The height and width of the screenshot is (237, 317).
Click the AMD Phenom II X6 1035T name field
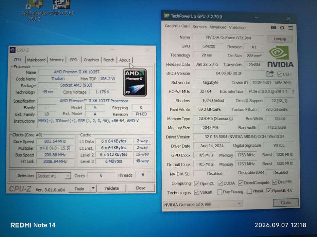(77, 72)
